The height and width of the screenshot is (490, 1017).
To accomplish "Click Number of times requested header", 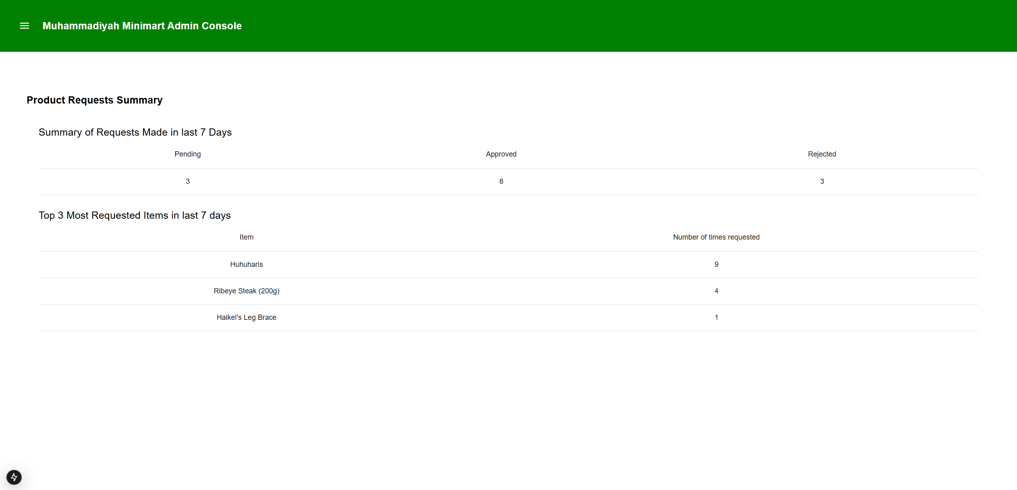I will pyautogui.click(x=716, y=237).
